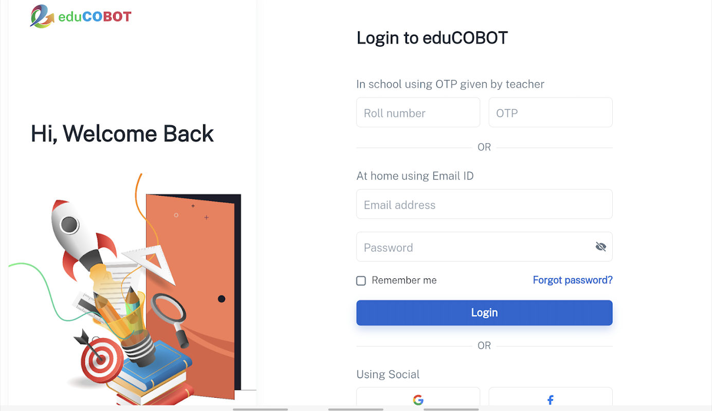The height and width of the screenshot is (411, 712).
Task: Sign in with the Google icon
Action: tap(418, 400)
